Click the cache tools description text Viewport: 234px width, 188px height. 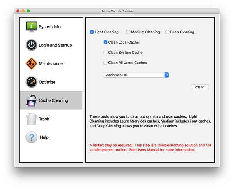point(150,121)
